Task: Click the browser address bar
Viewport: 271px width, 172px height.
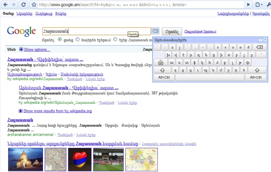Action: pyautogui.click(x=141, y=5)
